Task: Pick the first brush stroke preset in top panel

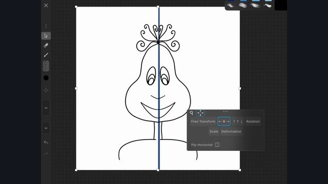Action: pos(231,6)
